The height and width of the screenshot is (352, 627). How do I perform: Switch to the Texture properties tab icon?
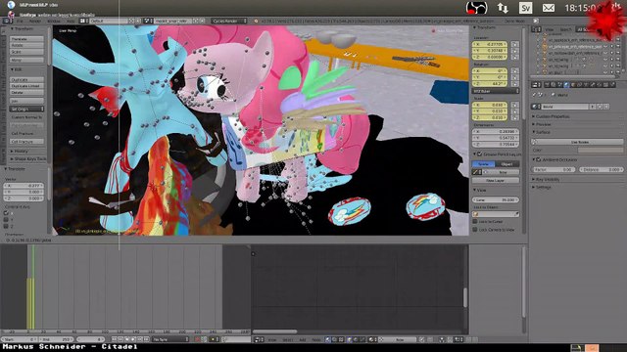click(605, 85)
